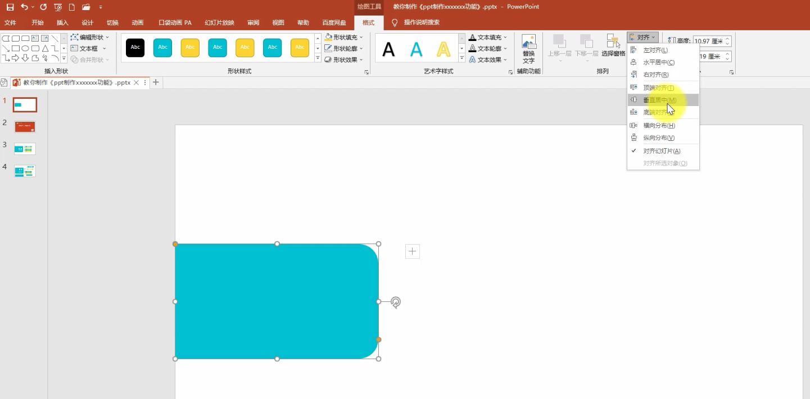Open the 文本轮廓 dropdown

pyautogui.click(x=488, y=48)
